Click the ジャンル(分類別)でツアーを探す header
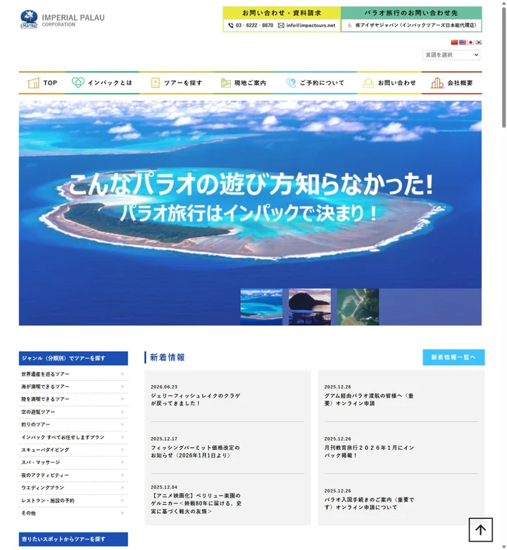This screenshot has width=507, height=550. coord(73,358)
